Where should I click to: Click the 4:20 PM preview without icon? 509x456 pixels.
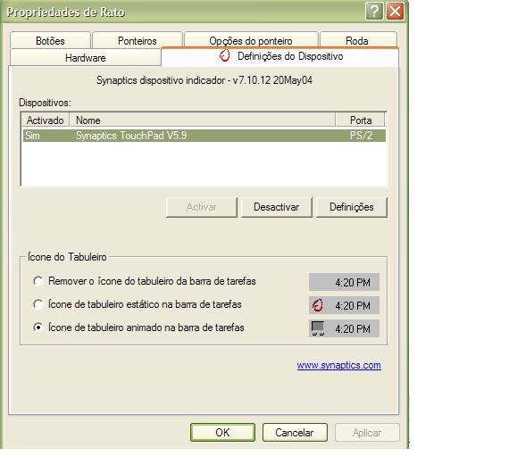[344, 282]
